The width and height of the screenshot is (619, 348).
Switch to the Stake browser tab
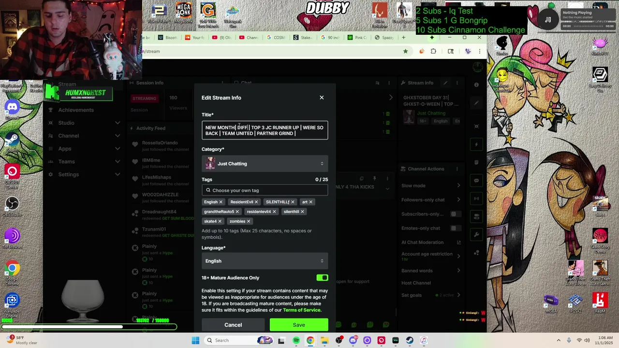tap(303, 37)
